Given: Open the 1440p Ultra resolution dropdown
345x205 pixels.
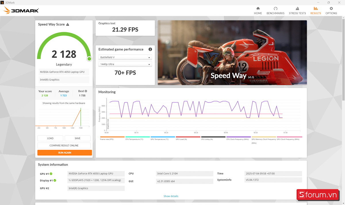Looking at the screenshot, I should [x=125, y=64].
